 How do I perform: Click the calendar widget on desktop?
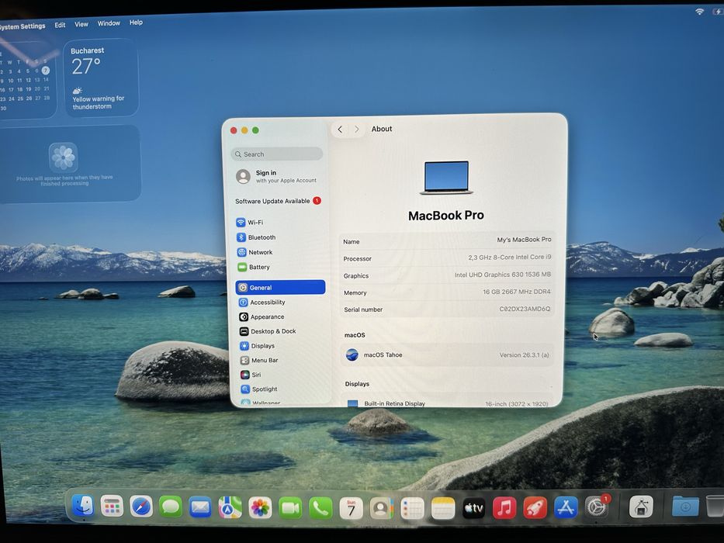pyautogui.click(x=27, y=79)
